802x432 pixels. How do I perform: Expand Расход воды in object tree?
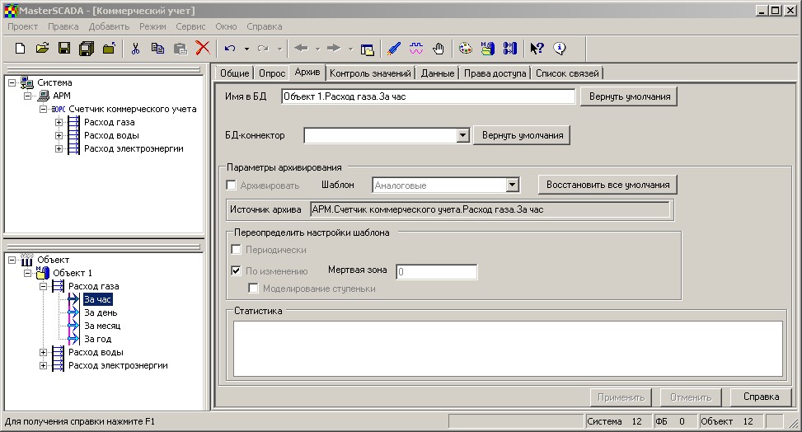click(x=44, y=352)
